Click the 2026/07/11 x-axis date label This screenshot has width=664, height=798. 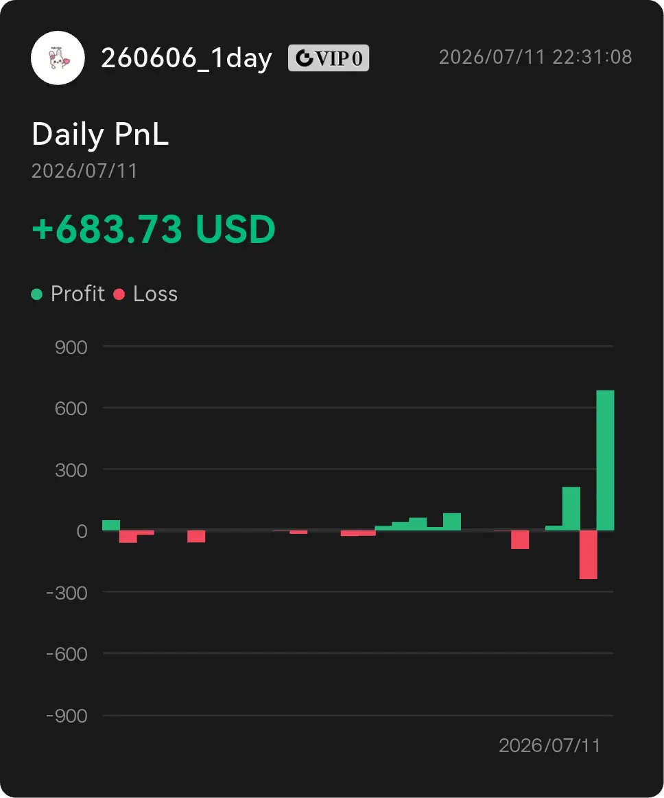click(549, 746)
